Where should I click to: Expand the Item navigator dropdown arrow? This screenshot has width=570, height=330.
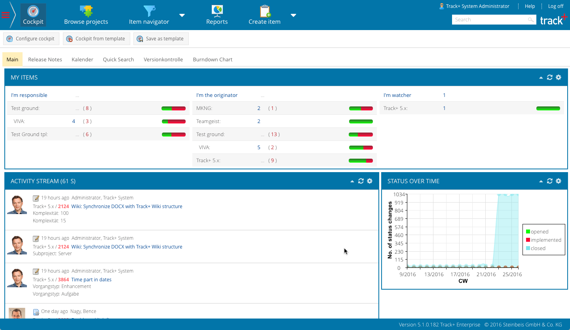click(x=182, y=15)
